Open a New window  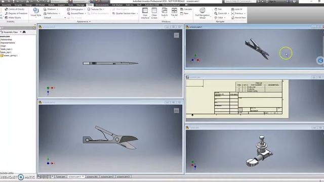(184, 13)
